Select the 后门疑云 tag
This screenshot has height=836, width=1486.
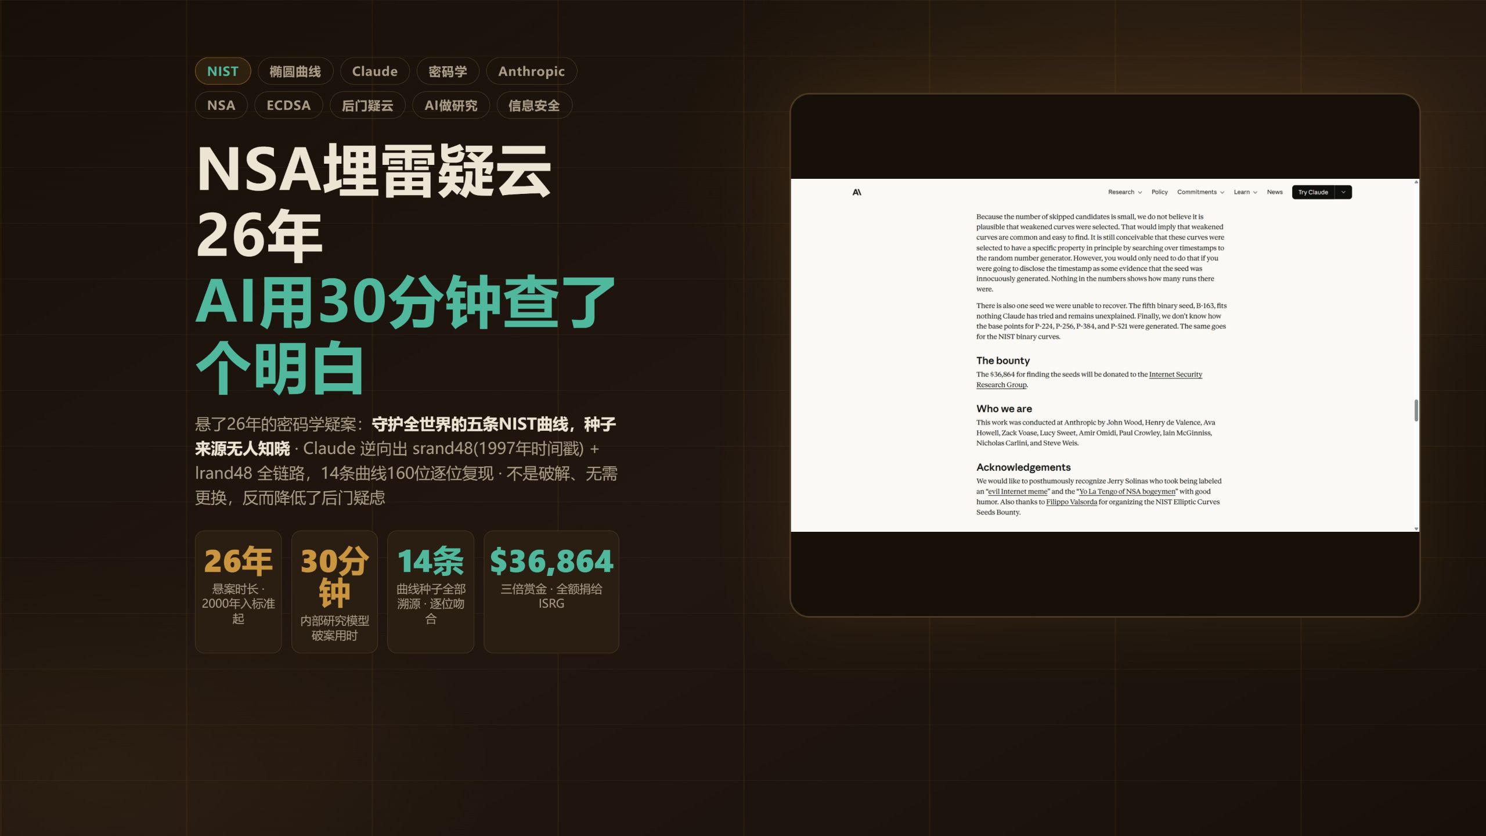coord(367,105)
